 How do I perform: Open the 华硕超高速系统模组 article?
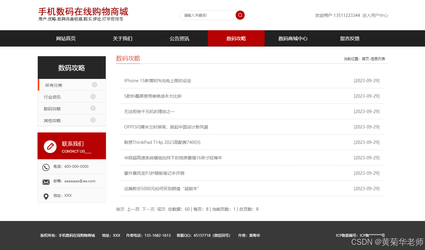173,158
